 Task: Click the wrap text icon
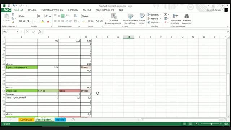[x=76, y=16]
